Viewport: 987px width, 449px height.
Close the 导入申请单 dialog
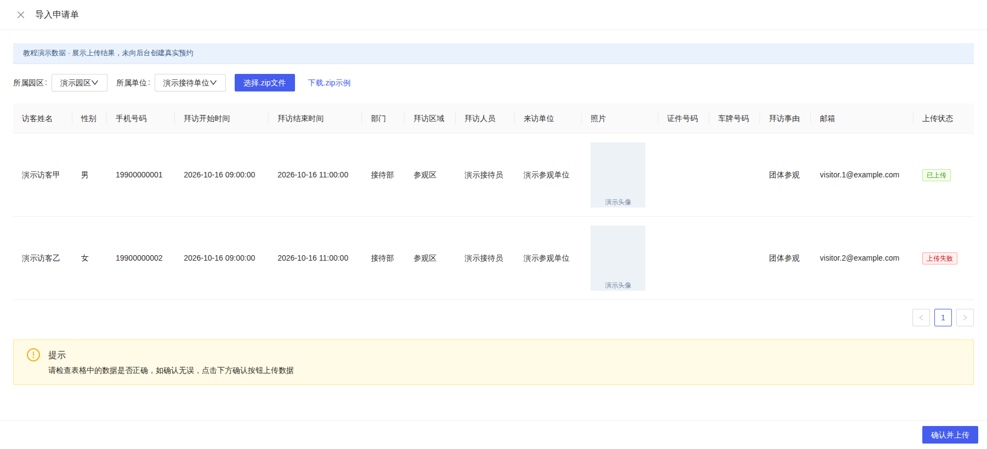[x=21, y=15]
